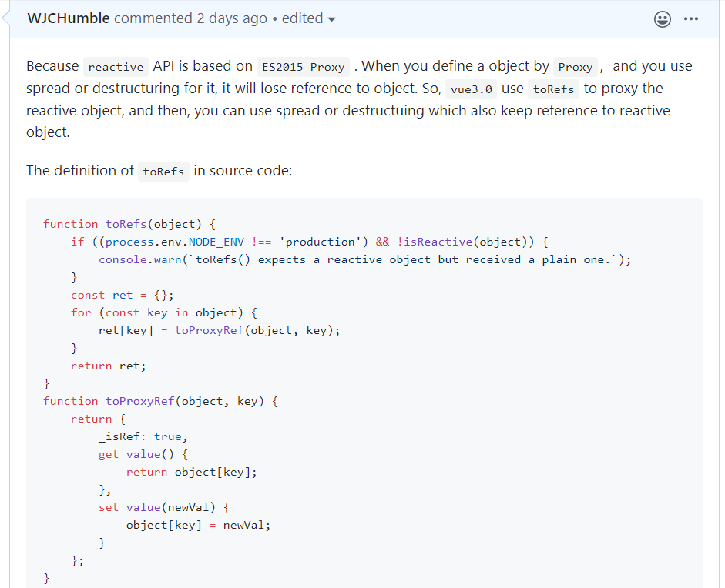
Task: Click the 'function toProxyRef(object, key)' code line
Action: click(160, 401)
